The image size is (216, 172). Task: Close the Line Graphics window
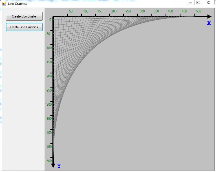(208, 3)
